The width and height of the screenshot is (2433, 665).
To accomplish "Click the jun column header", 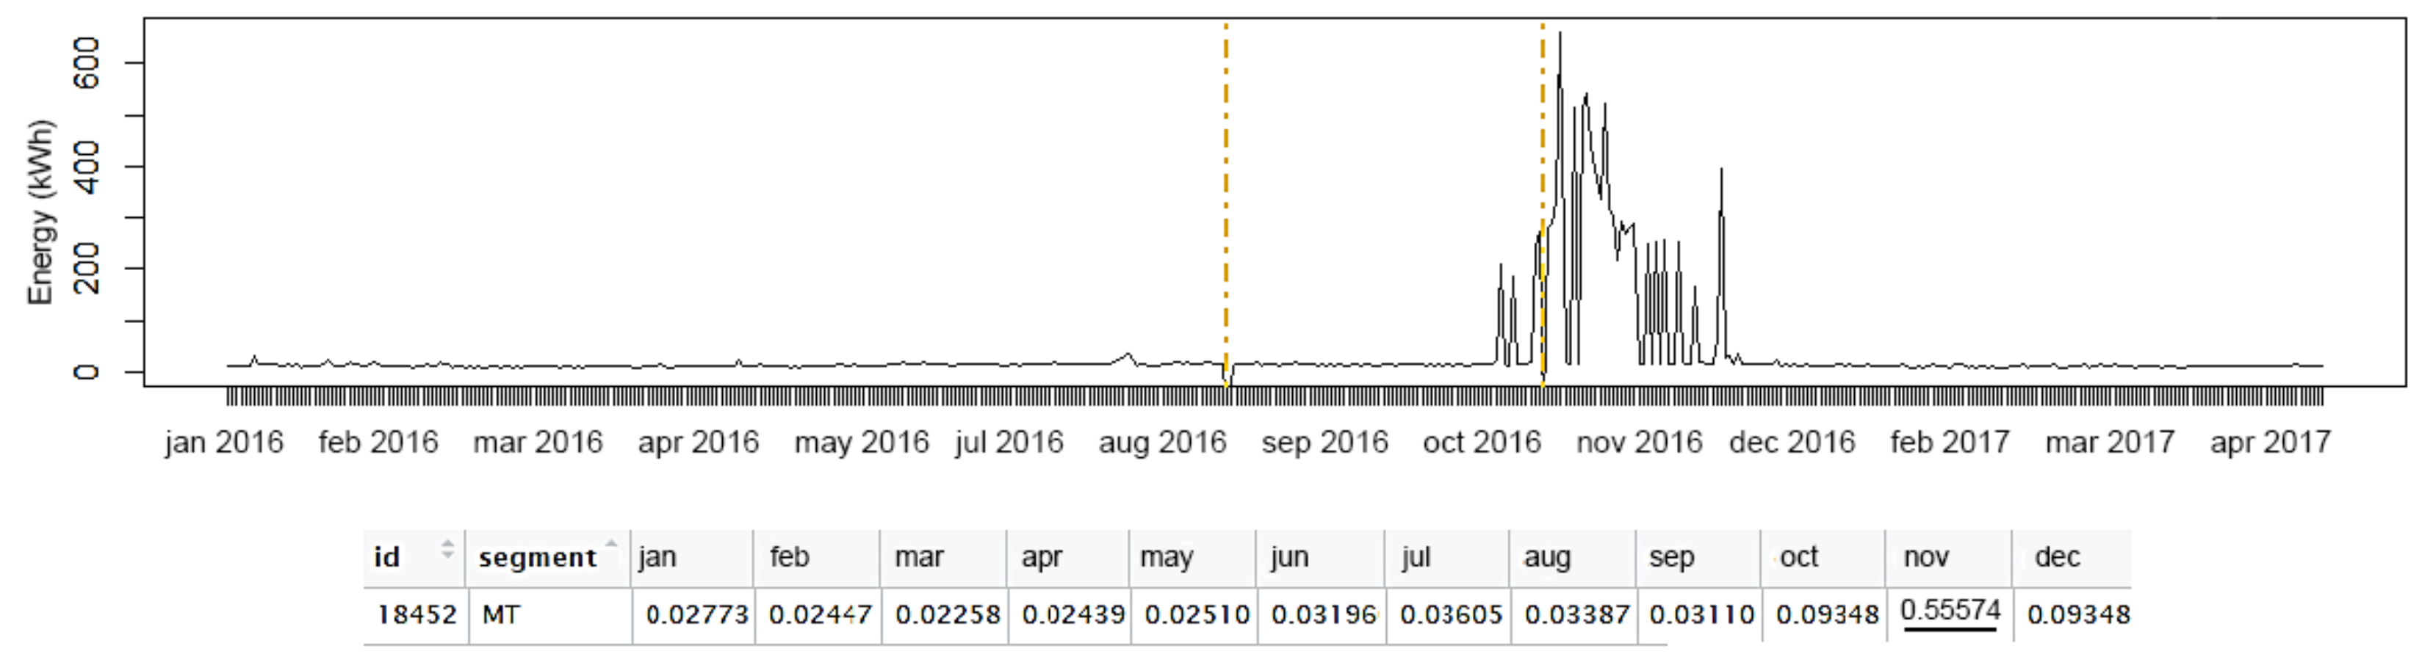I will (1289, 556).
